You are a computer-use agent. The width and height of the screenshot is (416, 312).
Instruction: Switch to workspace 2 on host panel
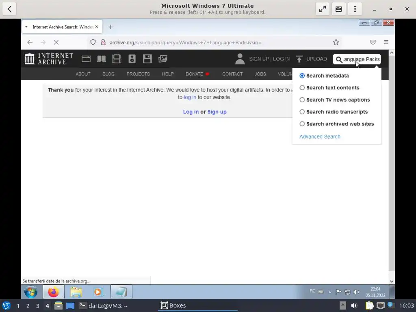pyautogui.click(x=28, y=306)
